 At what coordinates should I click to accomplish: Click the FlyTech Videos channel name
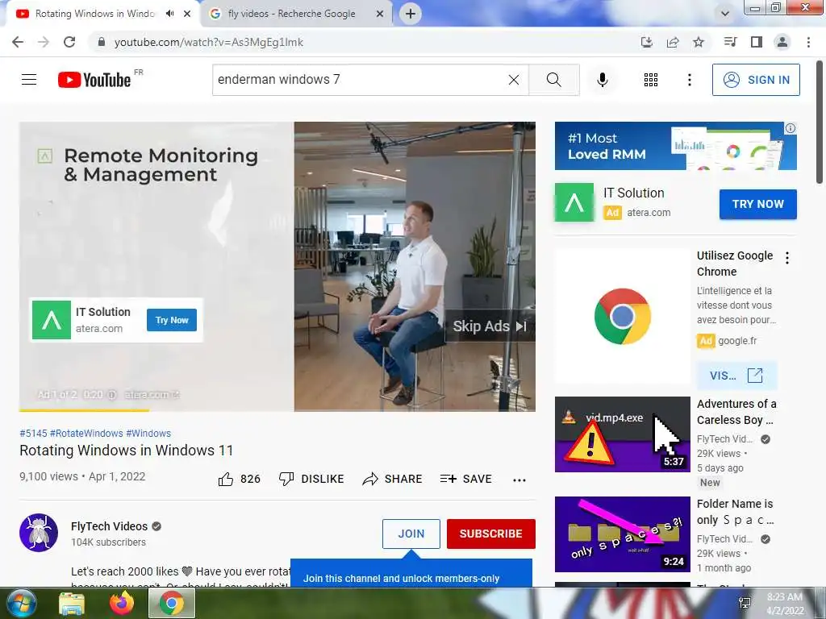(x=109, y=526)
